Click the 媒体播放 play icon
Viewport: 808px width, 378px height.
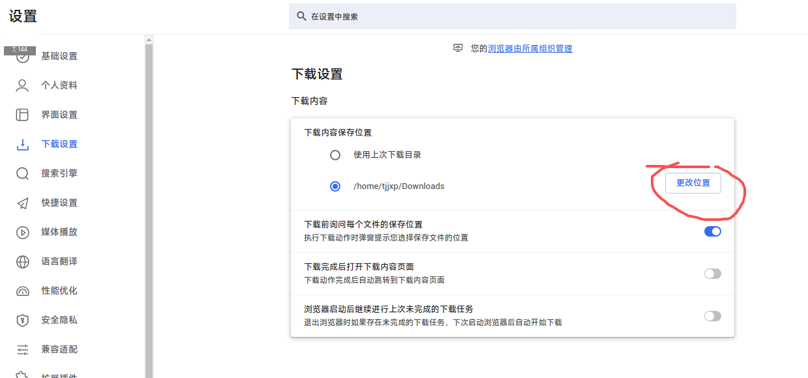[x=23, y=232]
